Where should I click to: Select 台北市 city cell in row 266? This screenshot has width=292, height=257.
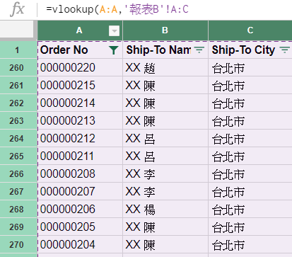250,173
